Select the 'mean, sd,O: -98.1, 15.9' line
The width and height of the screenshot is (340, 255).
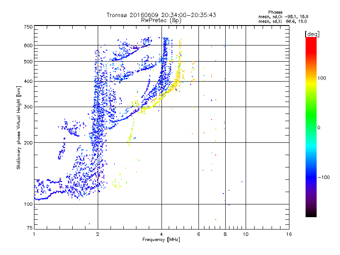click(283, 17)
